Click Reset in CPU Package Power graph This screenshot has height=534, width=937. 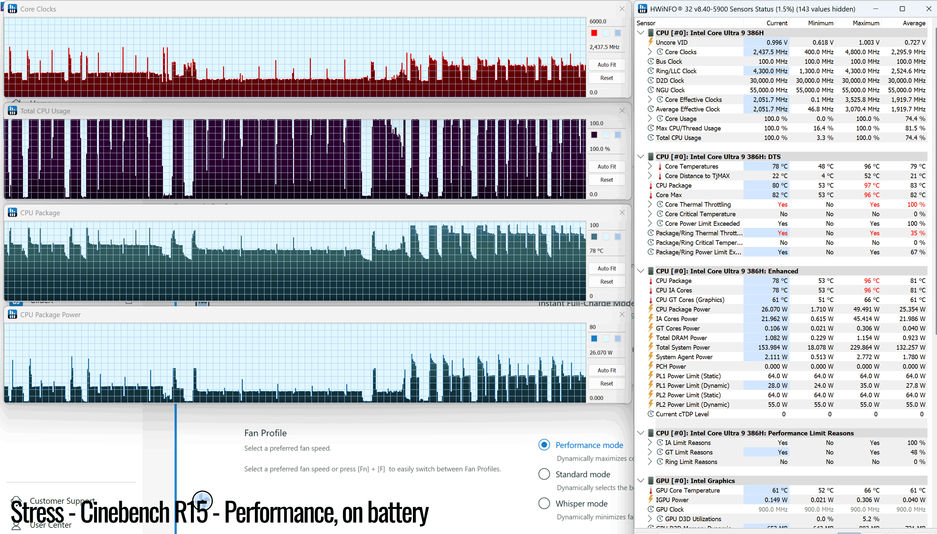[x=607, y=383]
